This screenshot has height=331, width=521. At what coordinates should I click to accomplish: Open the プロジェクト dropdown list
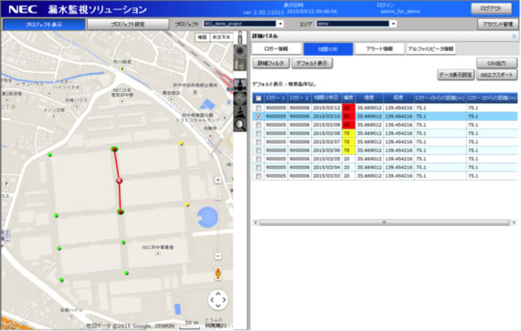(281, 24)
